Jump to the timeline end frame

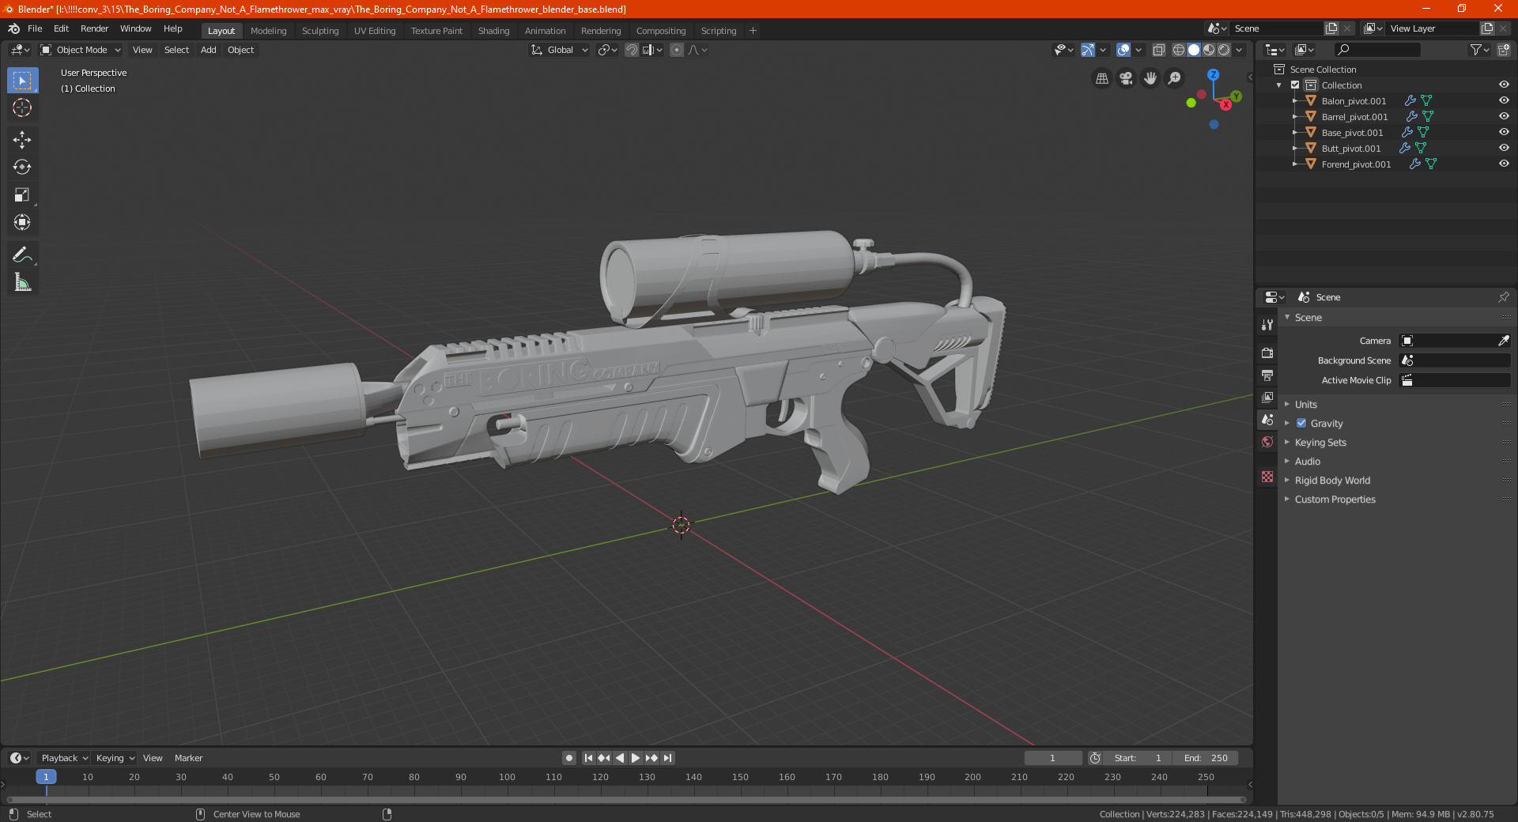667,758
